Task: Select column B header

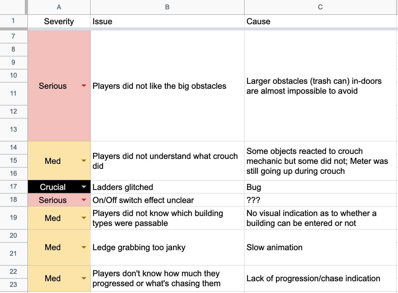Action: [167, 7]
